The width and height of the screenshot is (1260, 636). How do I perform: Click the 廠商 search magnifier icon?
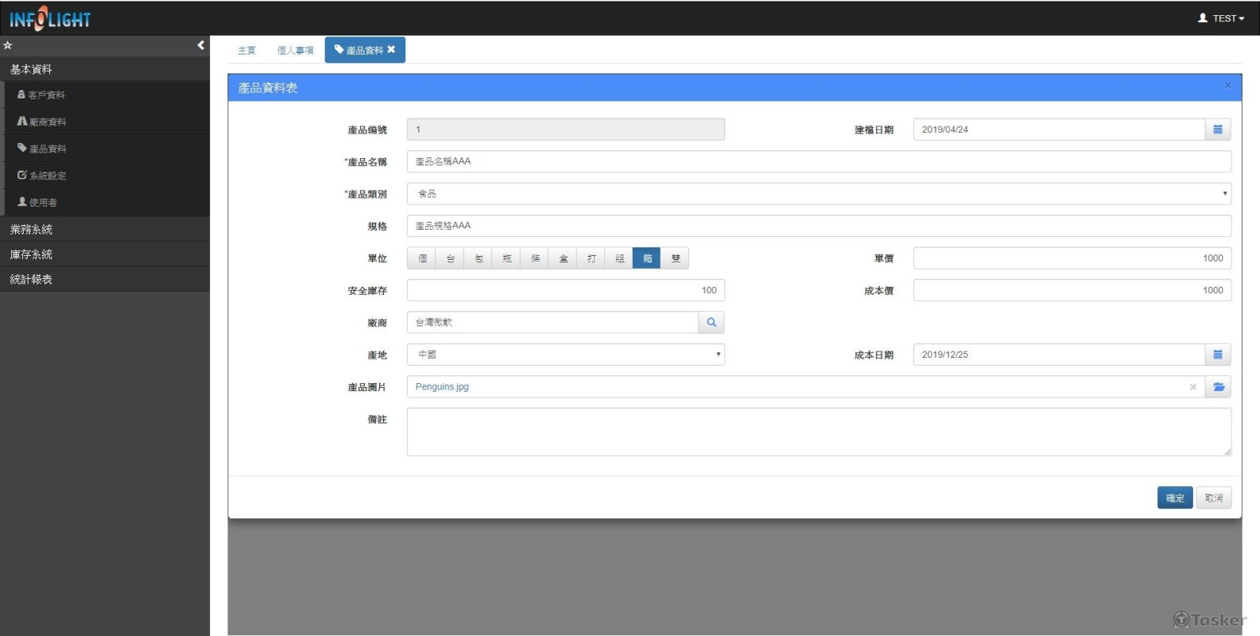(711, 323)
